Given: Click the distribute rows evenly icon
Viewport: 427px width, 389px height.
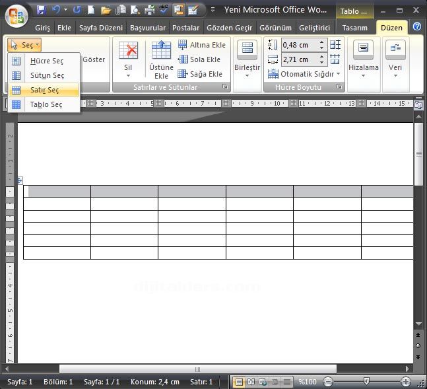Looking at the screenshot, I should click(335, 45).
